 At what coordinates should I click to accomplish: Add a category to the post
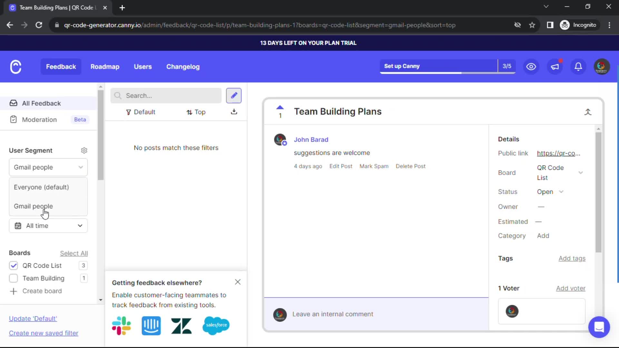pos(543,236)
